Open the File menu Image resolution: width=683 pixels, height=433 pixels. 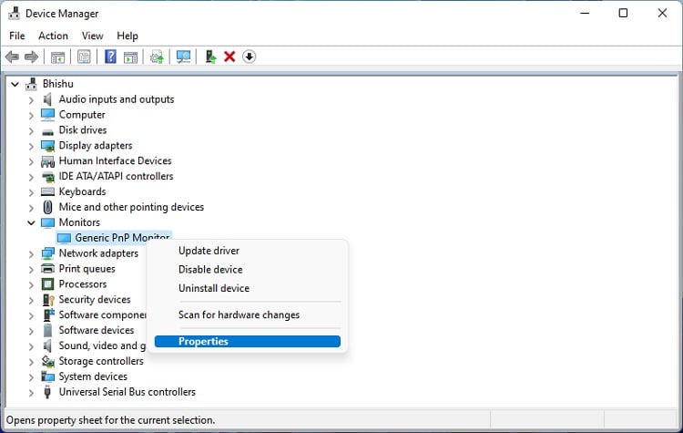tap(17, 36)
